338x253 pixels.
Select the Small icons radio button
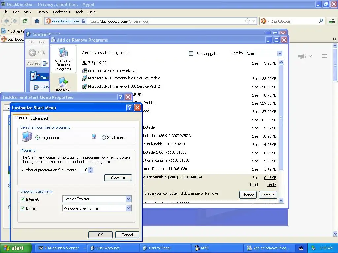(104, 138)
